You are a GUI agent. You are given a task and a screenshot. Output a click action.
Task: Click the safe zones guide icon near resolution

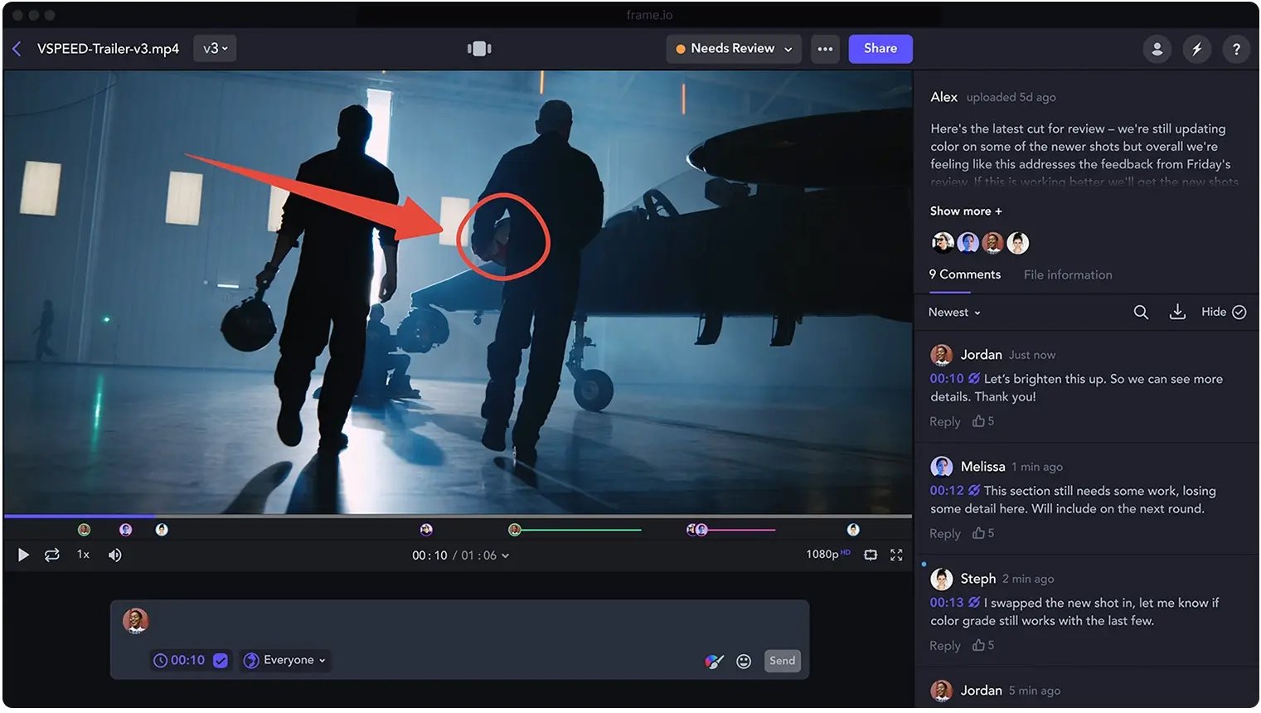point(871,555)
